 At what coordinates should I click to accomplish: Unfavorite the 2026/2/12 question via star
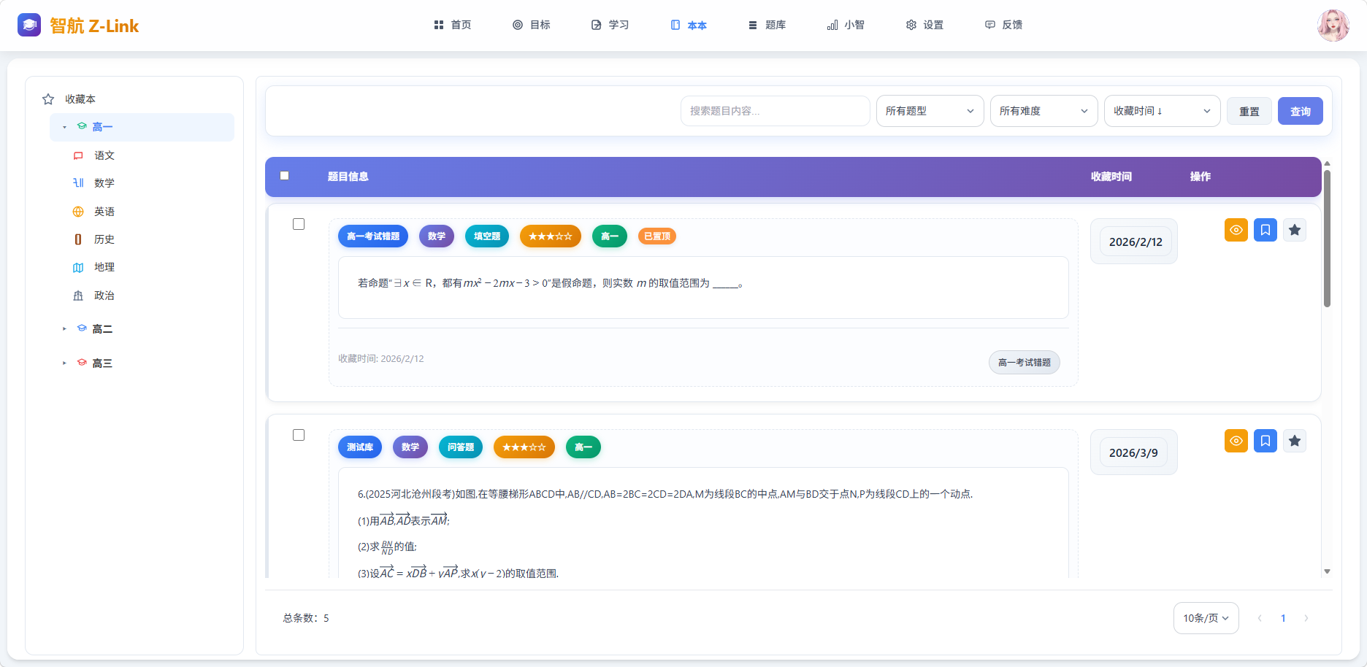tap(1295, 230)
